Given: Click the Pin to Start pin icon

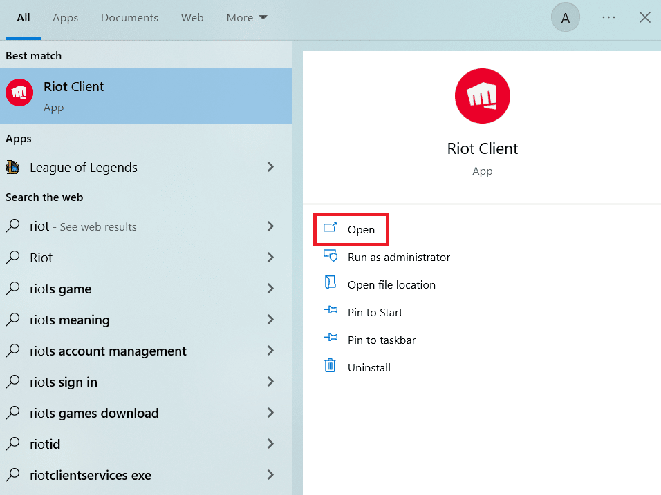Looking at the screenshot, I should point(330,310).
